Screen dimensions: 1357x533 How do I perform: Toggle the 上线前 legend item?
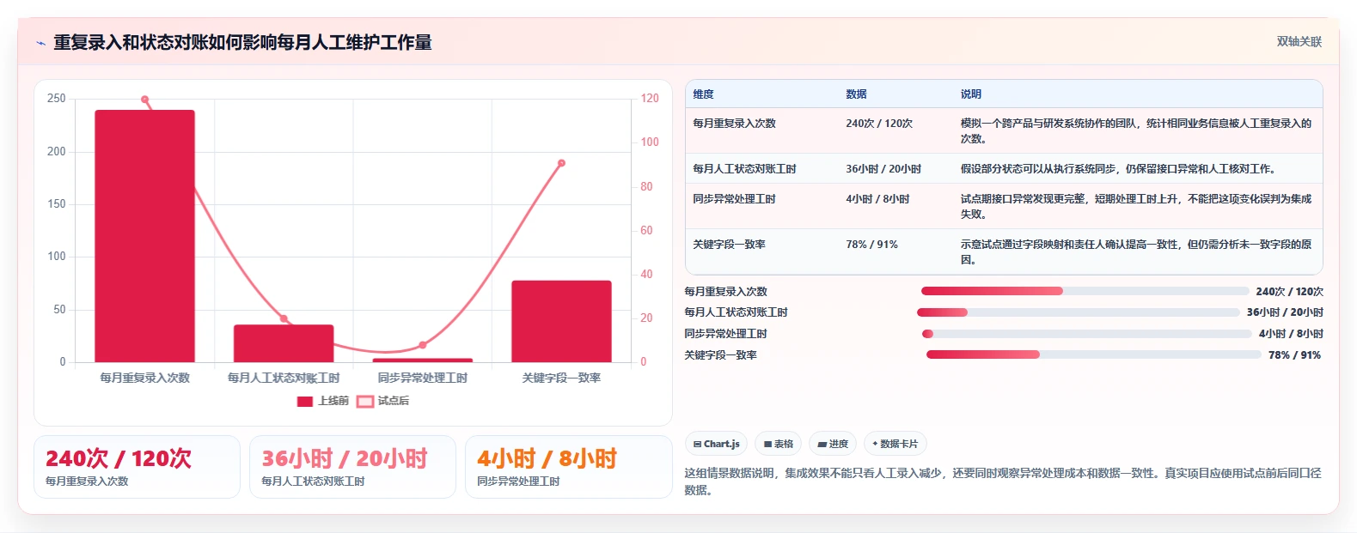(323, 401)
